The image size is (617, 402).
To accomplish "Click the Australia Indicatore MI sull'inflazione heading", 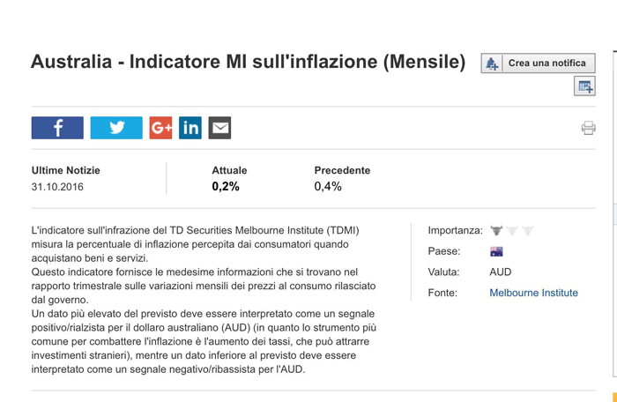I will tap(249, 62).
